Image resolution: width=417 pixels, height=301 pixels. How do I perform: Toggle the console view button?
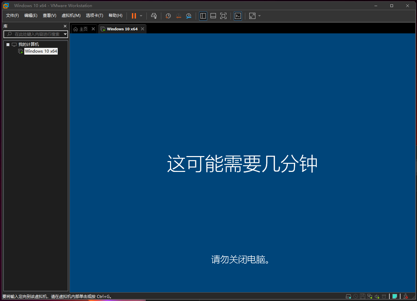click(238, 16)
